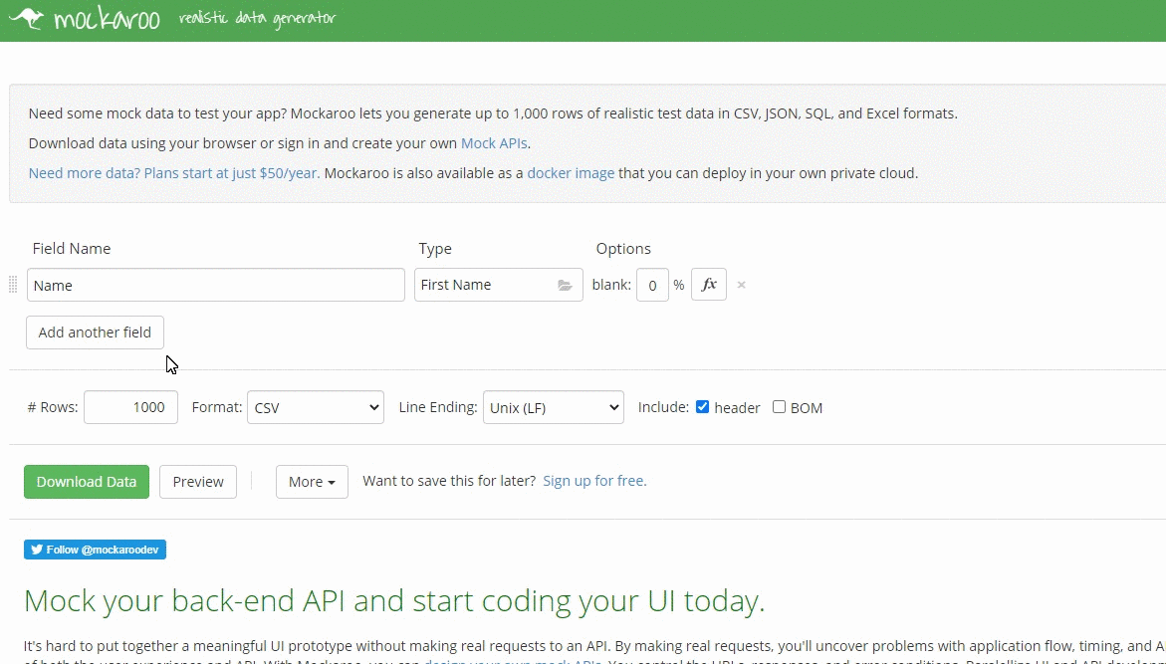1166x664 pixels.
Task: Remove the Name field with the x icon
Action: click(742, 285)
